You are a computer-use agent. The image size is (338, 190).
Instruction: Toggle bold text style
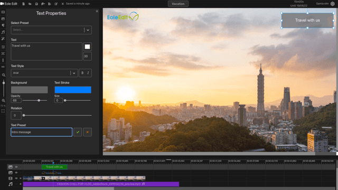tap(82, 73)
